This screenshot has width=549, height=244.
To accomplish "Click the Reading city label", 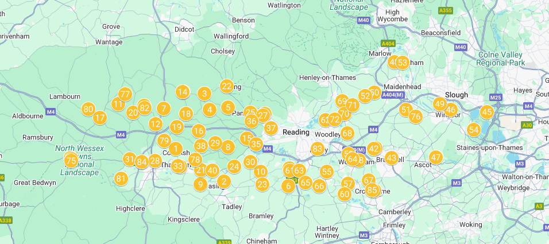I will 296,132.
